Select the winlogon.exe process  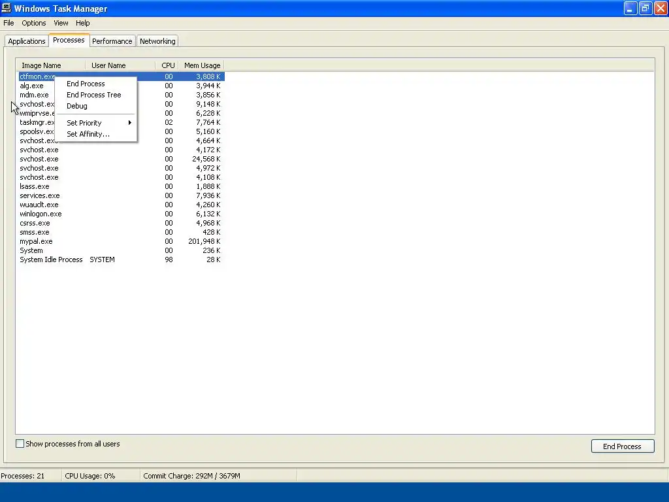click(121, 214)
